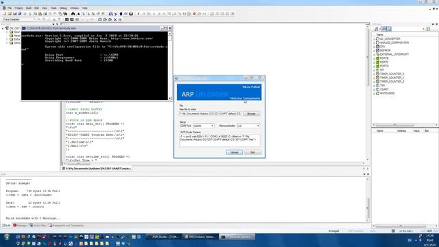Click the Windows Start orb
Image resolution: width=439 pixels, height=247 pixels.
pyautogui.click(x=7, y=237)
